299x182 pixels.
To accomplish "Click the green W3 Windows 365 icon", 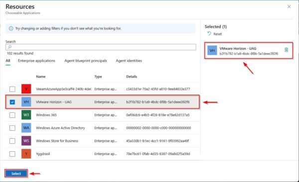I will click(26, 115).
